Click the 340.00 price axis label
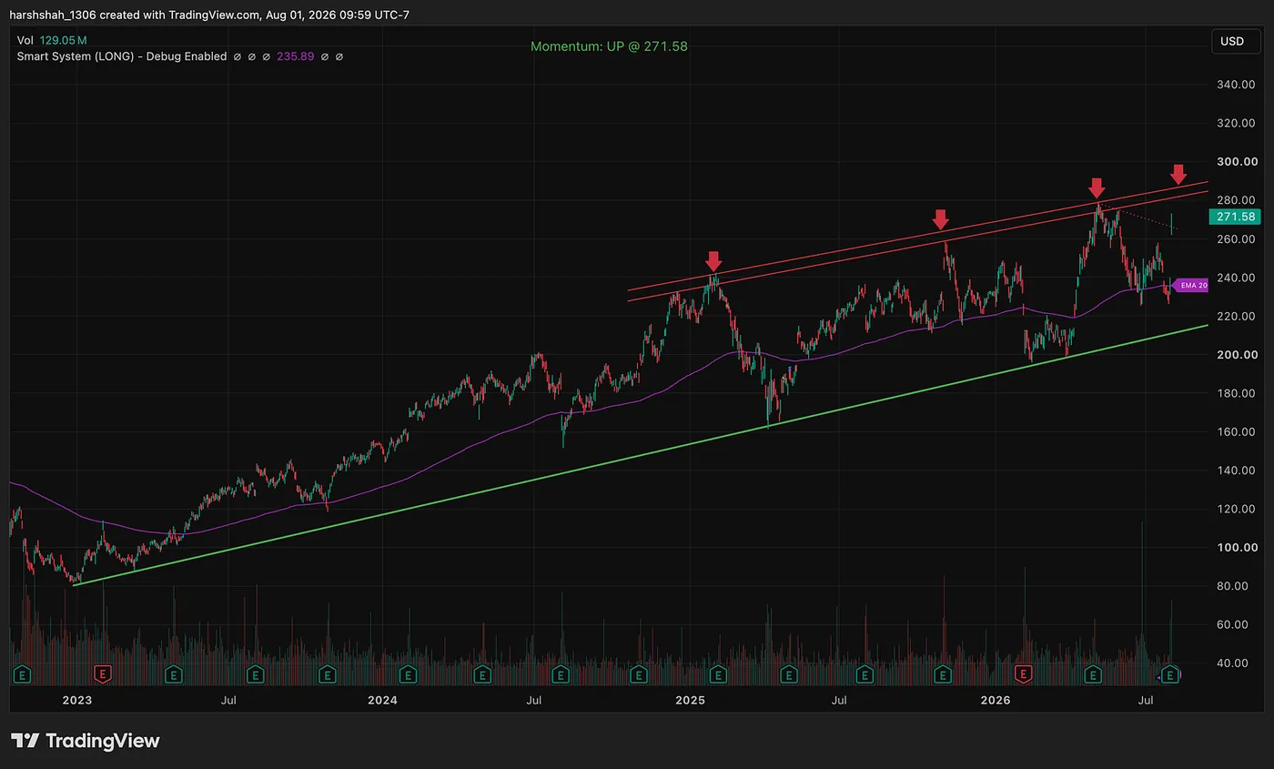This screenshot has height=769, width=1274. [1235, 85]
